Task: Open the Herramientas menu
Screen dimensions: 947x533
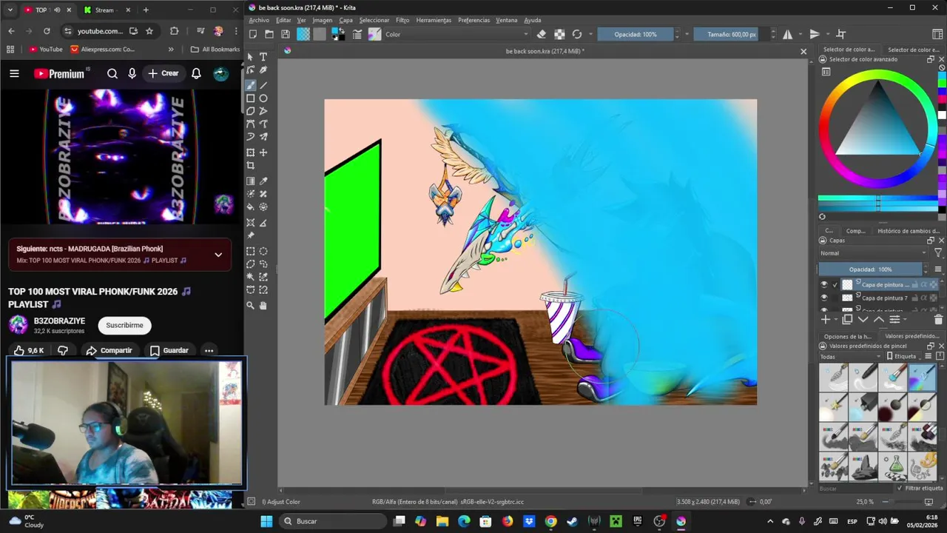Action: coord(434,20)
